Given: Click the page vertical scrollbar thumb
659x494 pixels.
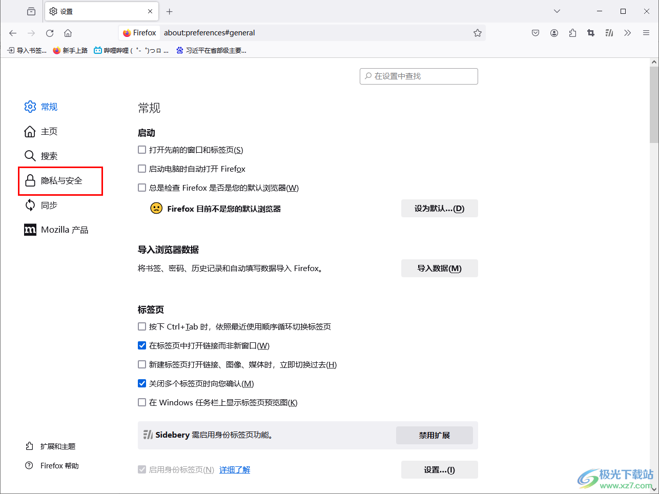Looking at the screenshot, I should tap(654, 105).
